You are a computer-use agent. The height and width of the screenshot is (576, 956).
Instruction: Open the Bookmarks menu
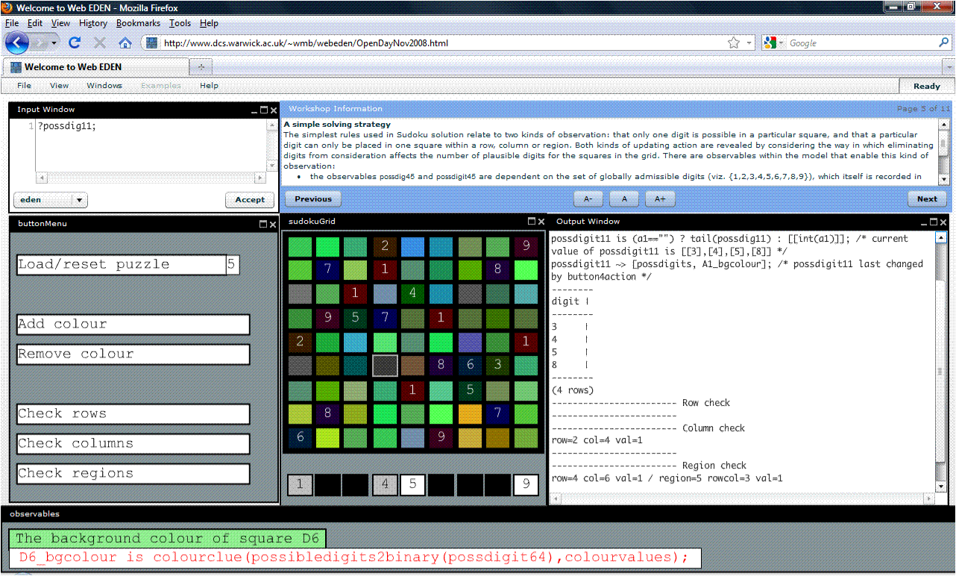coord(138,23)
